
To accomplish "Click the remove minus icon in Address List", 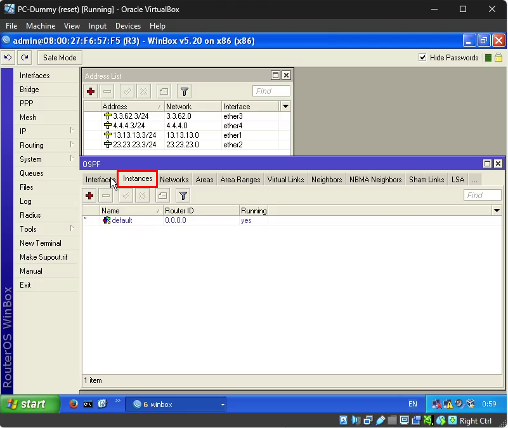I will pos(107,91).
